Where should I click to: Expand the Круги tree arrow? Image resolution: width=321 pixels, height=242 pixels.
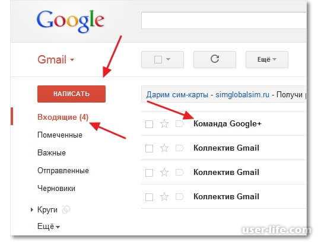[31, 210]
